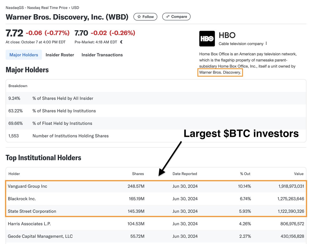Click the HBO logo thumbnail
The height and width of the screenshot is (244, 312).
pyautogui.click(x=207, y=39)
